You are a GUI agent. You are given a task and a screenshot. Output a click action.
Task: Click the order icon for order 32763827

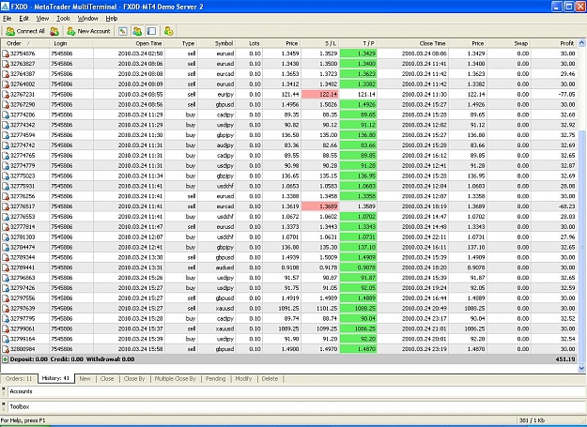[x=6, y=64]
